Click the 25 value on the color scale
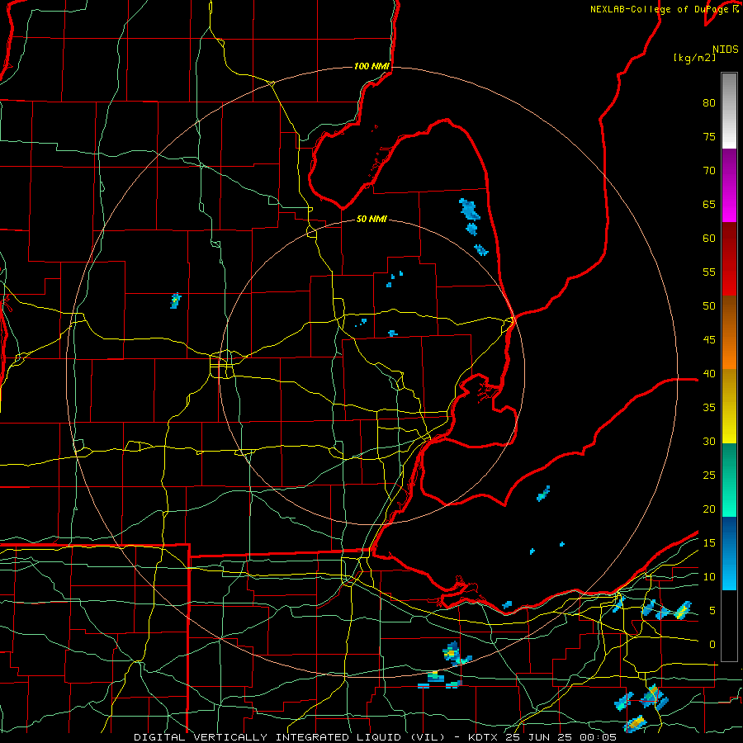Viewport: 743px width, 743px height. tap(709, 476)
